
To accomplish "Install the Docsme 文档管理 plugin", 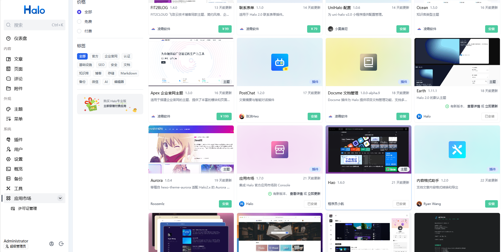I will click(x=403, y=116).
